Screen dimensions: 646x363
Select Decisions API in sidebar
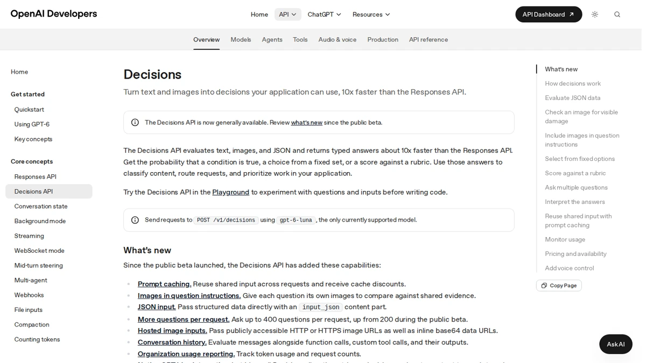pos(48,191)
